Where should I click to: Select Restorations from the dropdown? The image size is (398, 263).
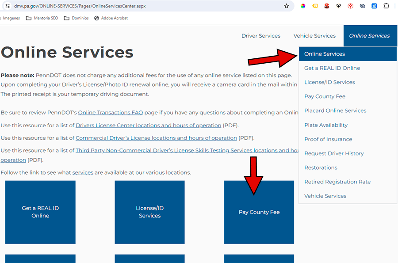tap(321, 168)
